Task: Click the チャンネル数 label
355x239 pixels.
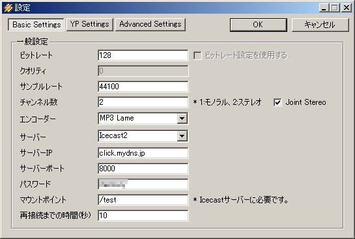Action: point(38,102)
